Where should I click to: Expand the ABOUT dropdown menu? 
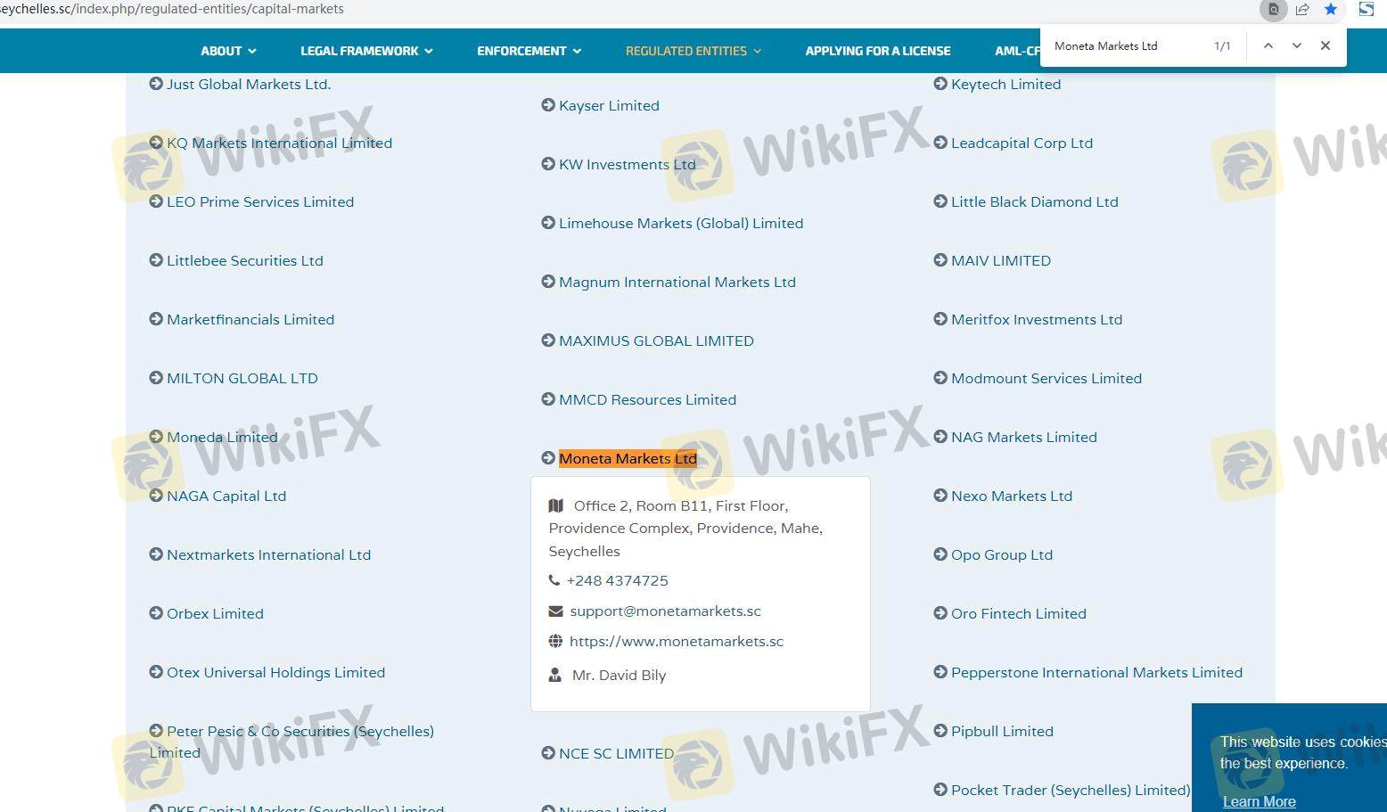tap(228, 51)
